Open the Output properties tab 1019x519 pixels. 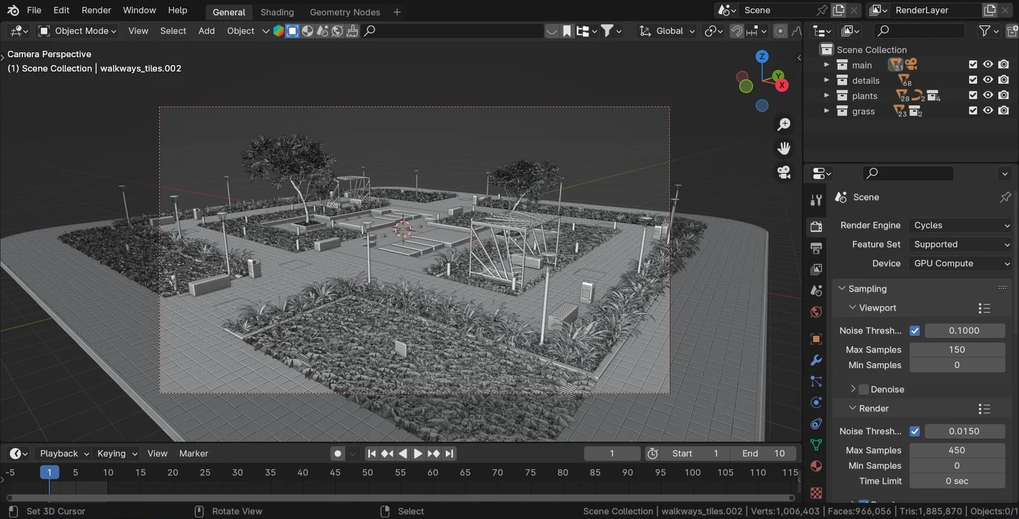click(816, 248)
